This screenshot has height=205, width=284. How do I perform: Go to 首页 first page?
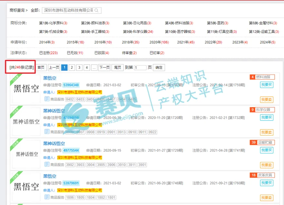tap(41, 67)
